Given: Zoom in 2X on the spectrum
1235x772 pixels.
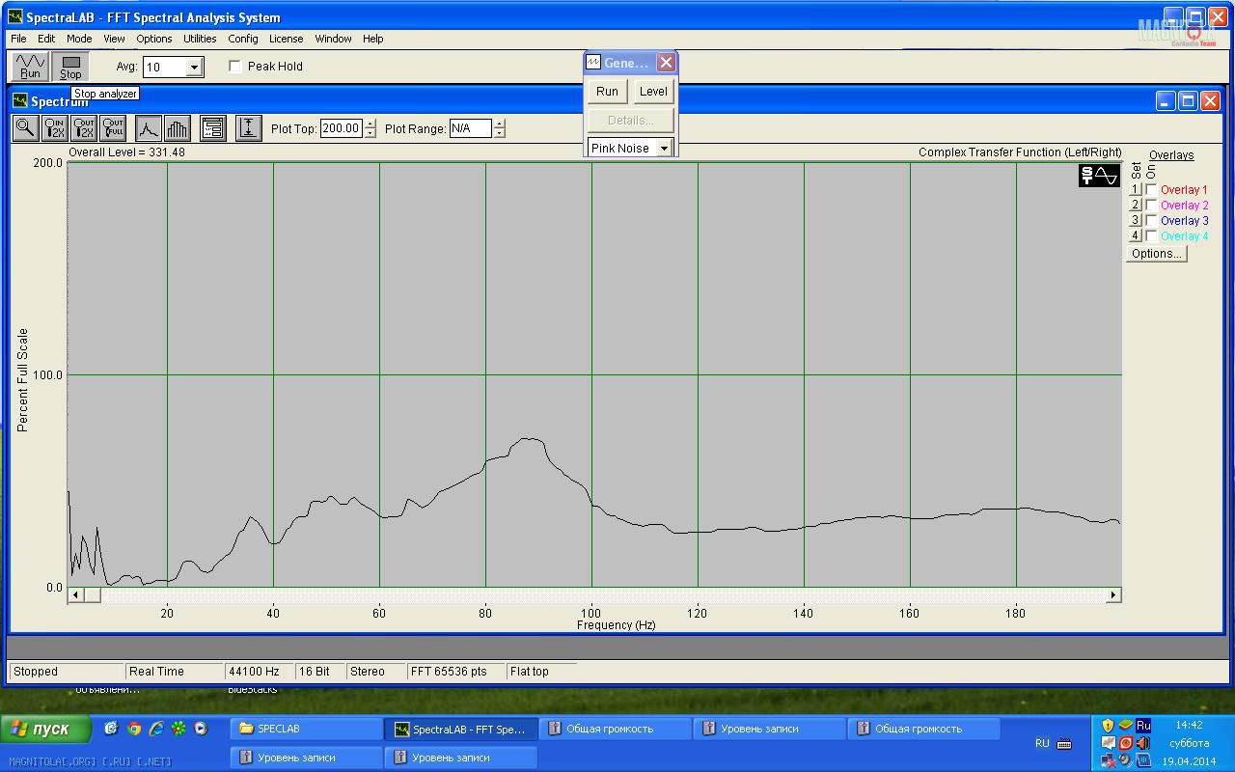Looking at the screenshot, I should (x=55, y=127).
